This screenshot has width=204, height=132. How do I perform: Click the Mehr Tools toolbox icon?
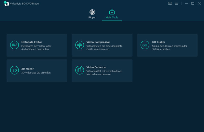point(112,12)
